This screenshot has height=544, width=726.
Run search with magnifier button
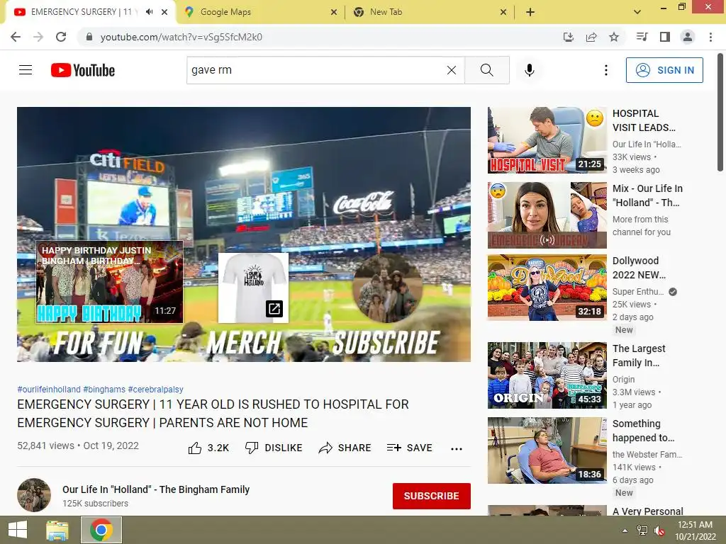486,70
